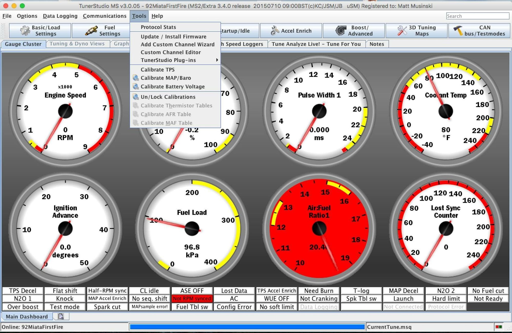Click the new dashboard tab icon
The width and height of the screenshot is (512, 333).
click(61, 317)
